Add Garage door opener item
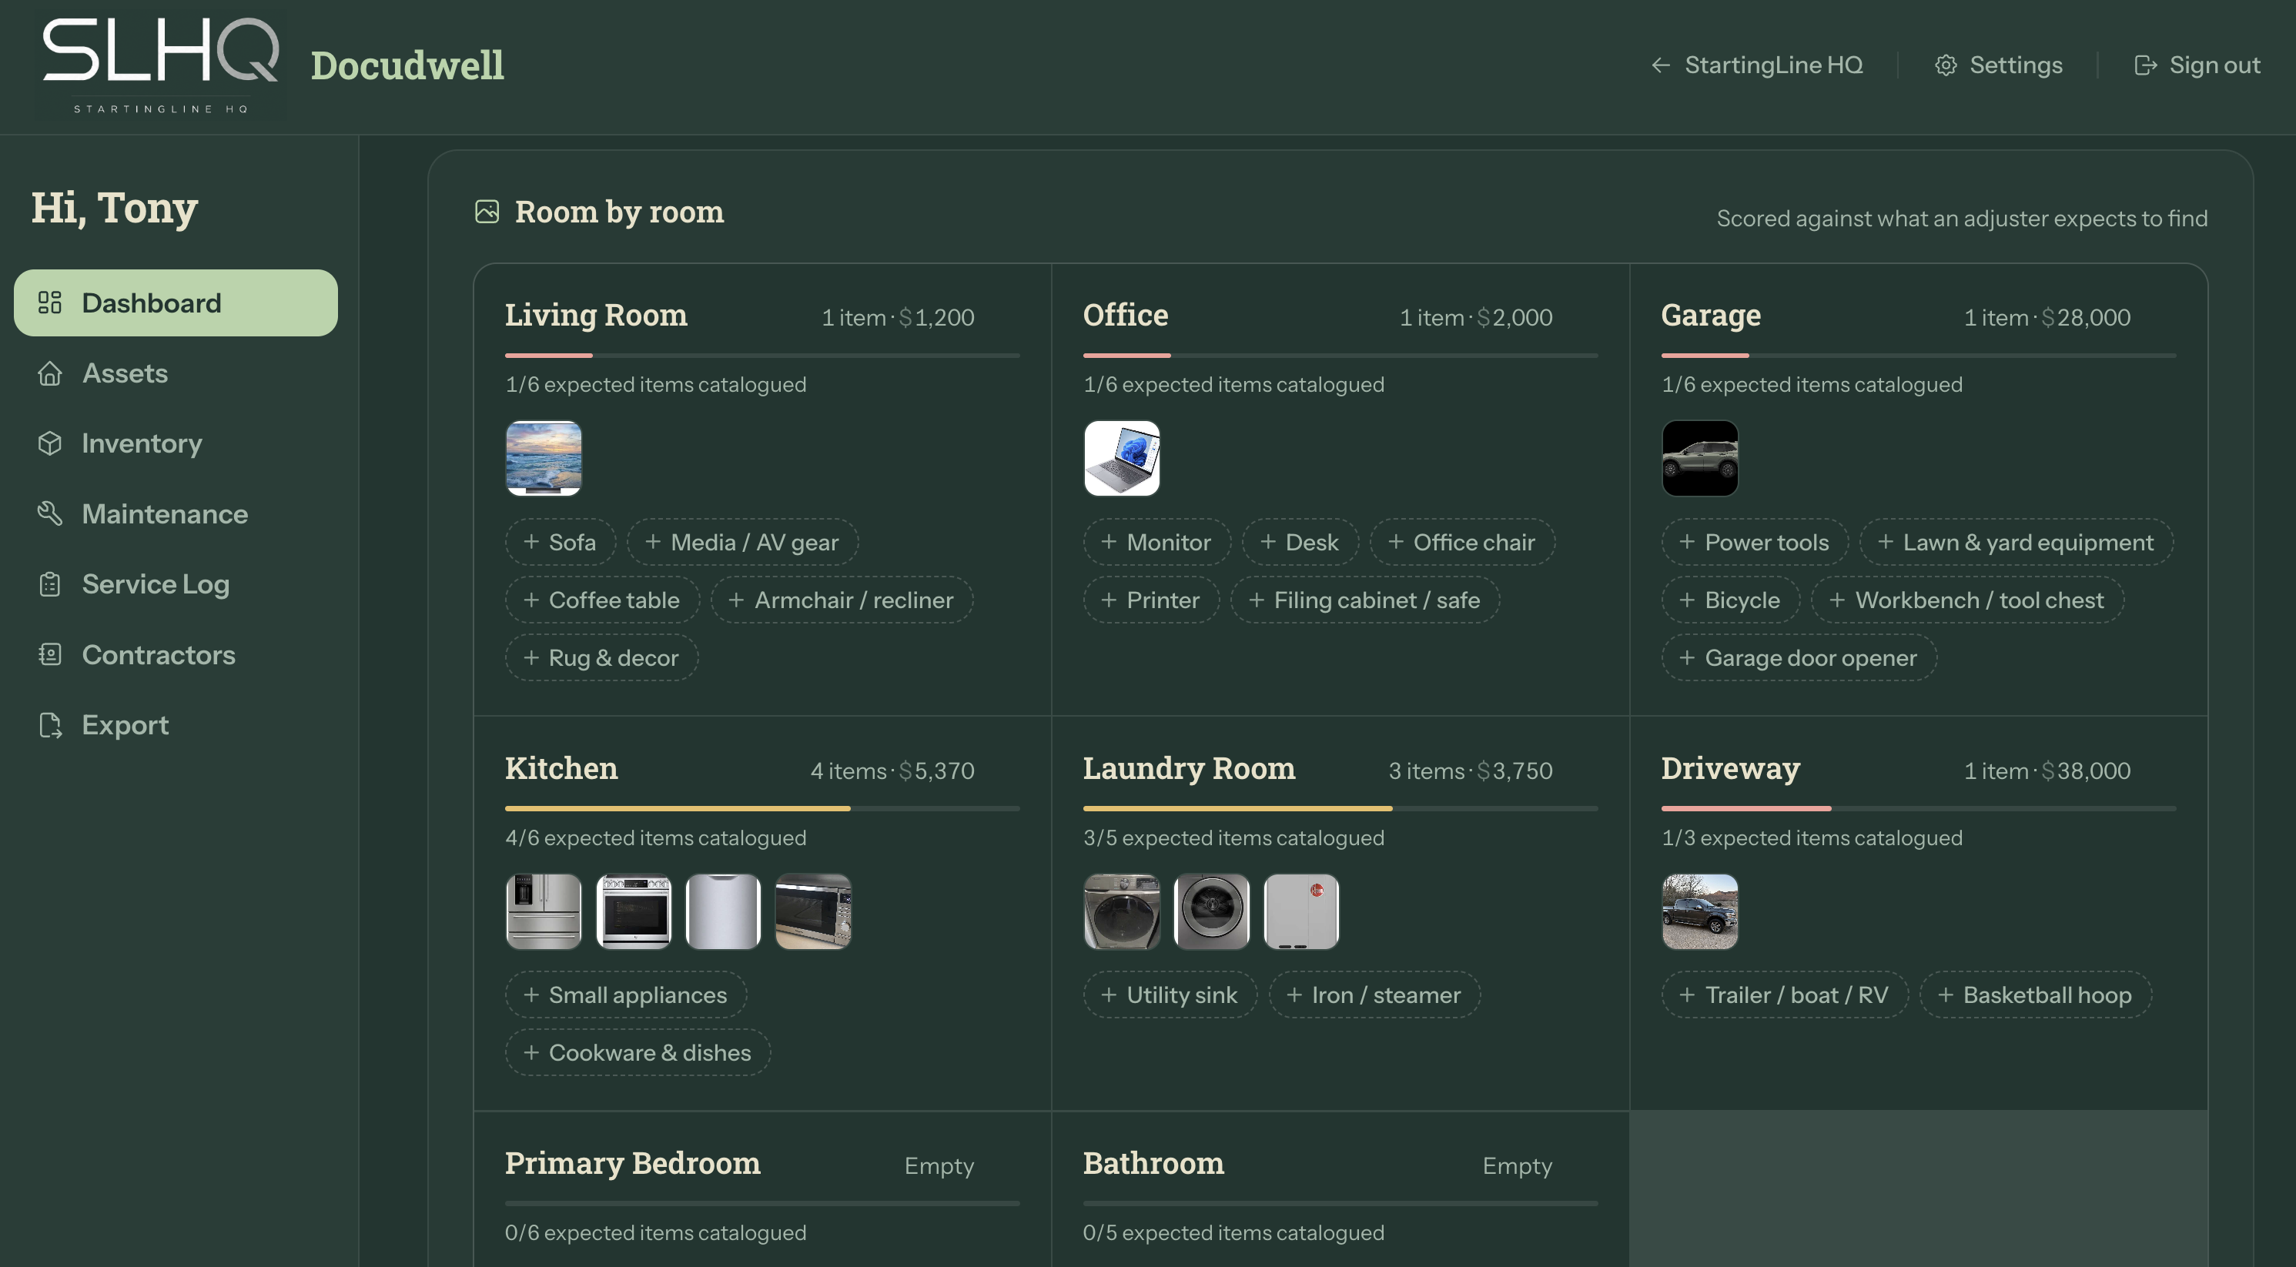Screen dimensions: 2296x1267 point(1799,657)
